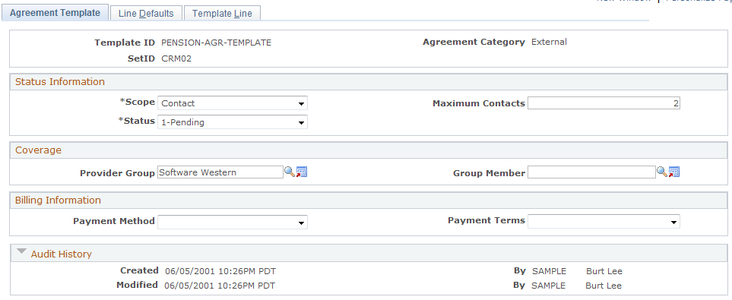The height and width of the screenshot is (300, 732).
Task: Open the Group Member transfer icon
Action: point(673,172)
